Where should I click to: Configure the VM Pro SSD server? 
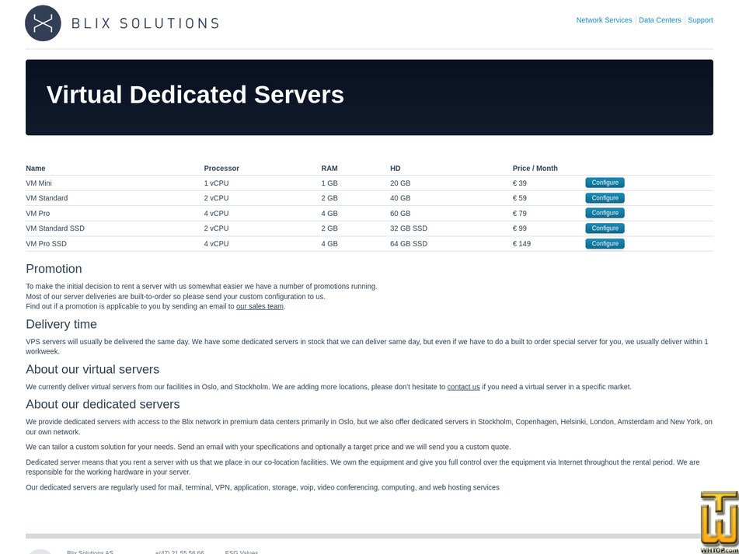point(605,243)
